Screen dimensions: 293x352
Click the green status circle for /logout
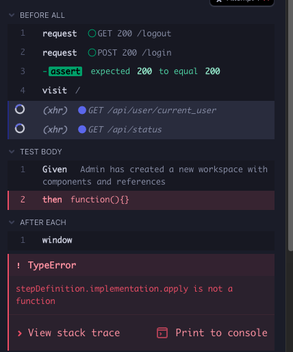coord(92,34)
